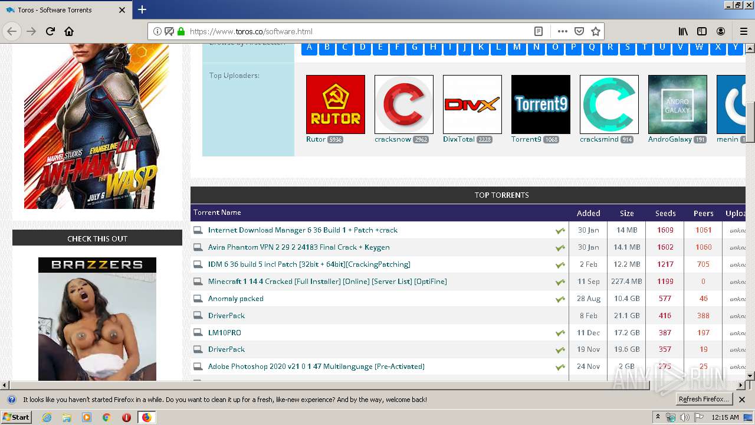The width and height of the screenshot is (755, 425).
Task: Open page actions three-dot menu
Action: tap(562, 31)
